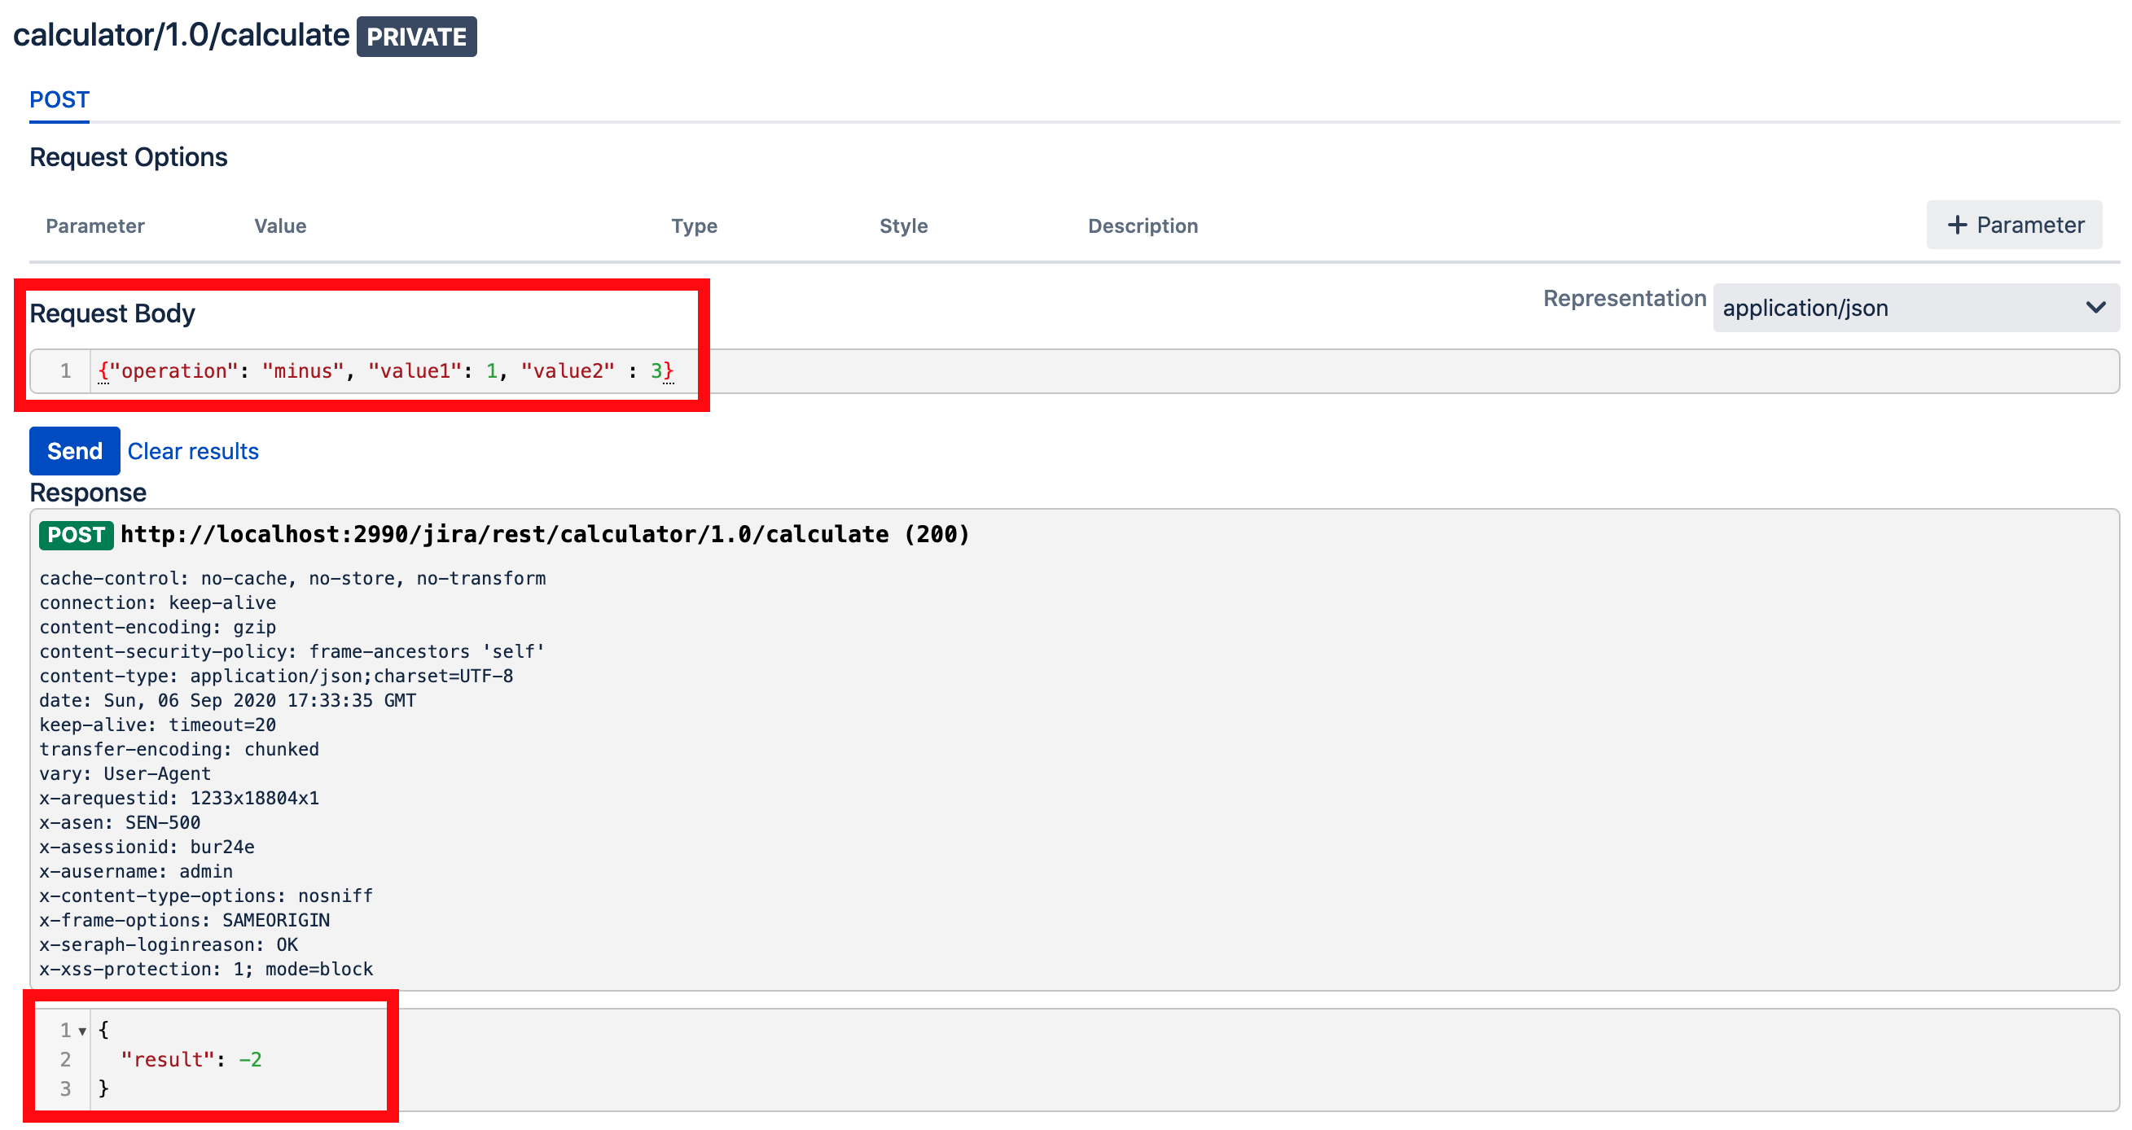Click the x-frame-options: SAMEORIGIN header line
This screenshot has width=2132, height=1130.
[185, 920]
